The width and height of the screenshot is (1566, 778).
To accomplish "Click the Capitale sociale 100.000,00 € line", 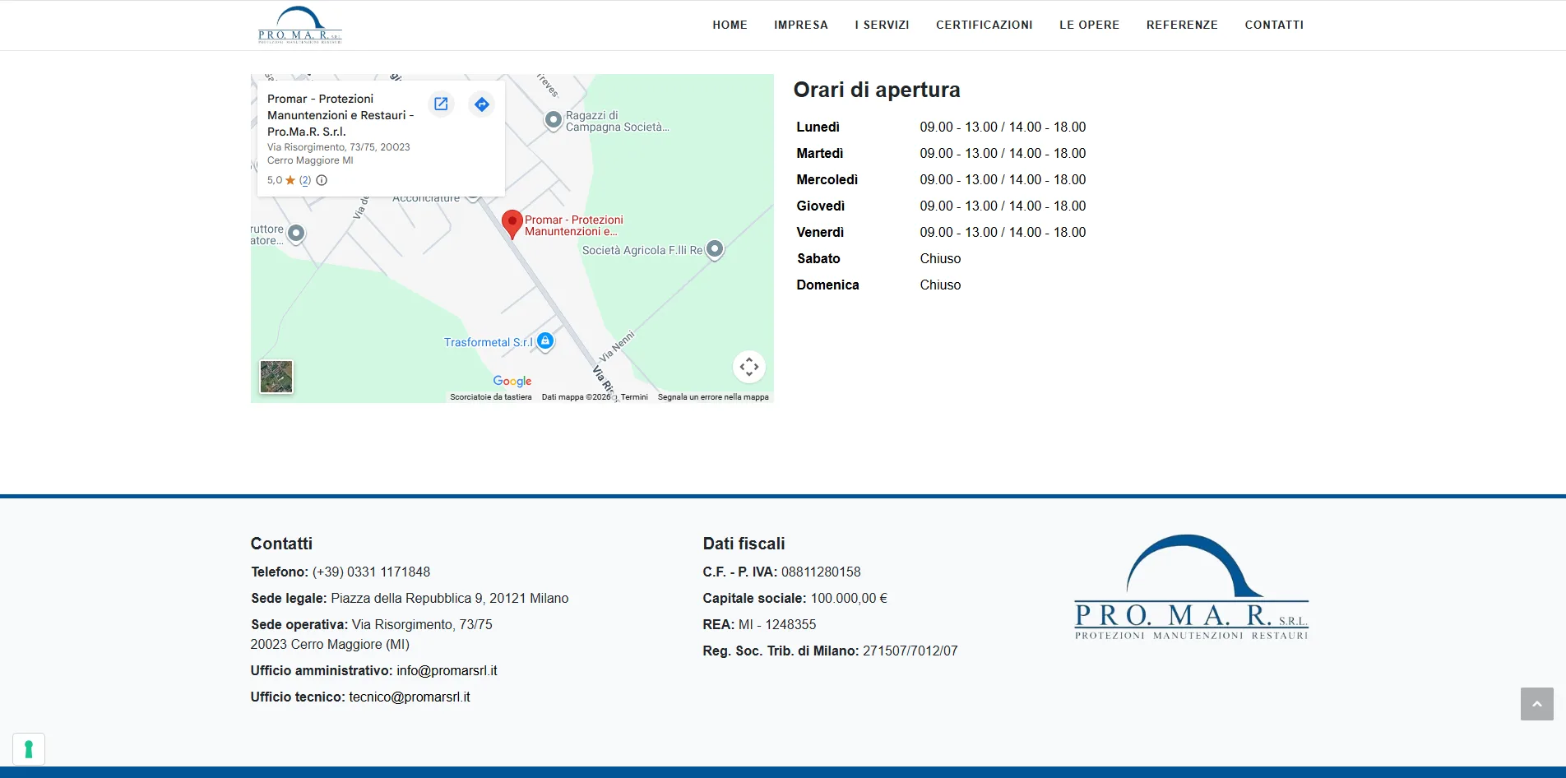I will pos(795,598).
